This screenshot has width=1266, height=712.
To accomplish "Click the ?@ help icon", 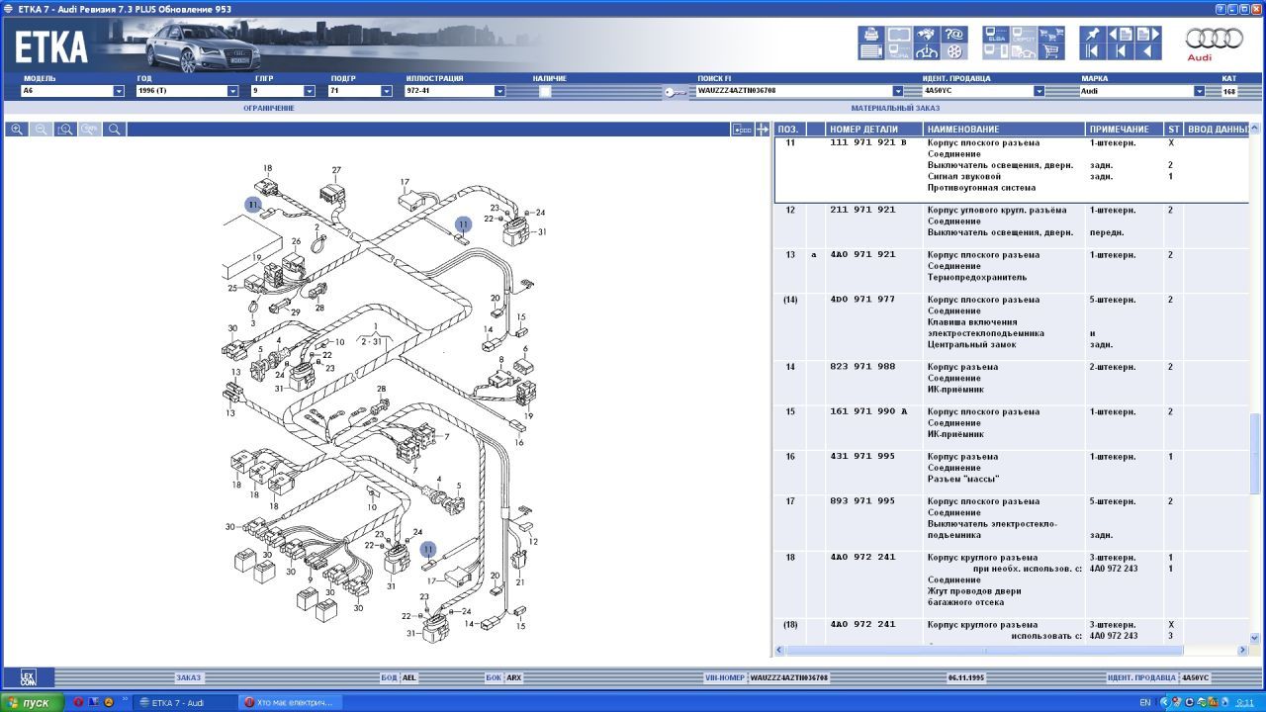I will (x=953, y=35).
